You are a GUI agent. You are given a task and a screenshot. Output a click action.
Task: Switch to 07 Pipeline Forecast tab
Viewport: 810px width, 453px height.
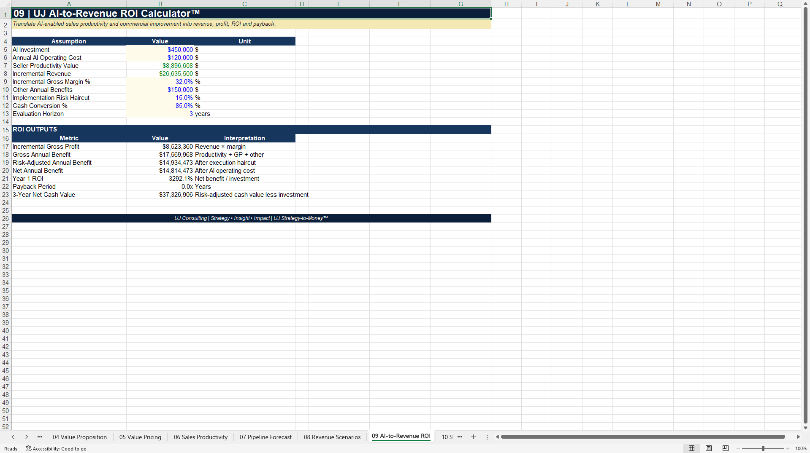[265, 437]
